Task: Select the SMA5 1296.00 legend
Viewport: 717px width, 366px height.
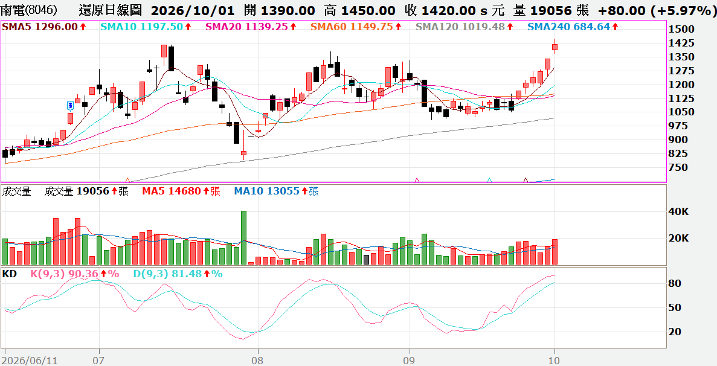Action: [x=44, y=27]
